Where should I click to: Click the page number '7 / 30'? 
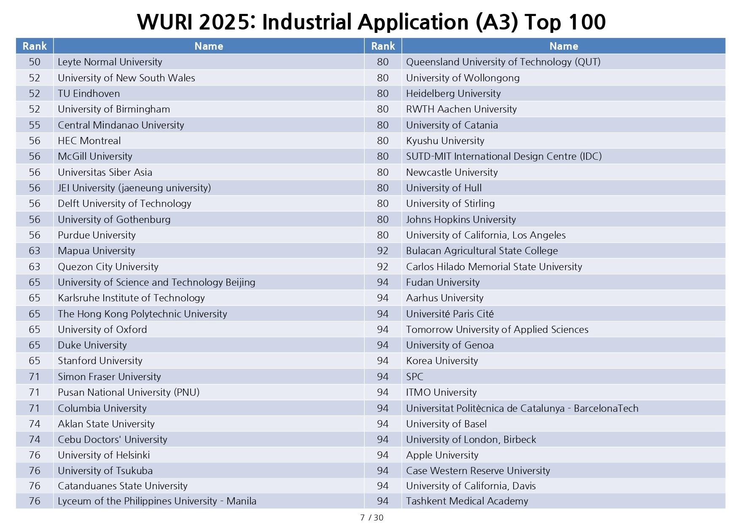click(x=371, y=518)
